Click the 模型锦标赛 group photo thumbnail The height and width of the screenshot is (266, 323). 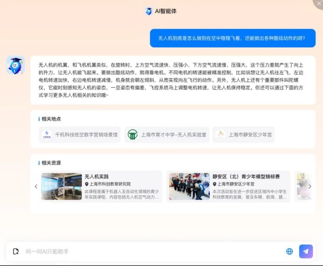click(188, 186)
